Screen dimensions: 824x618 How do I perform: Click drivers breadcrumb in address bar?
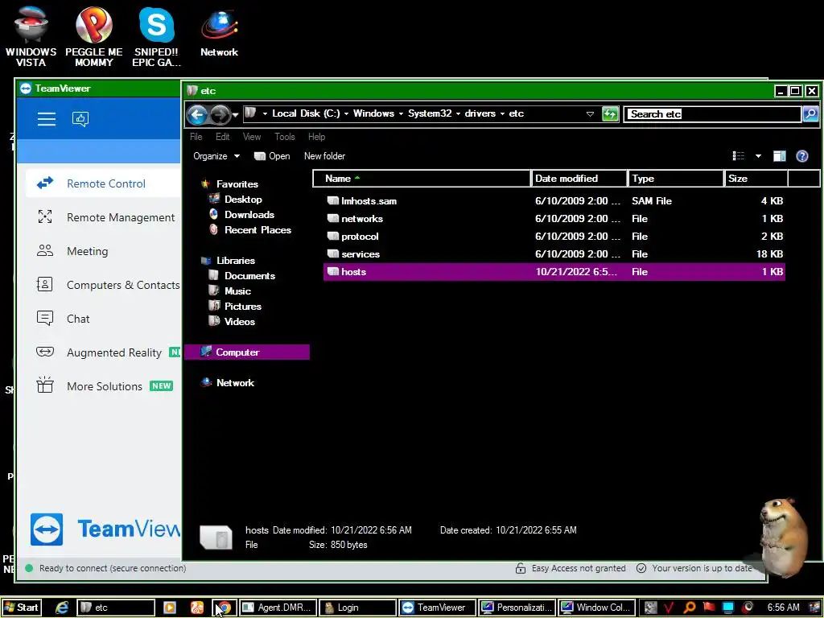[x=480, y=113]
